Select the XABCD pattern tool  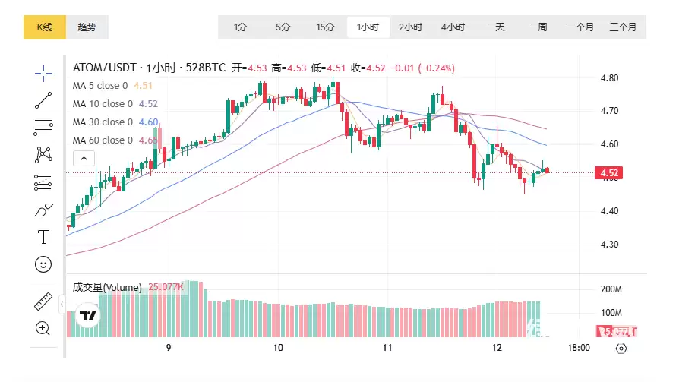pyautogui.click(x=43, y=154)
